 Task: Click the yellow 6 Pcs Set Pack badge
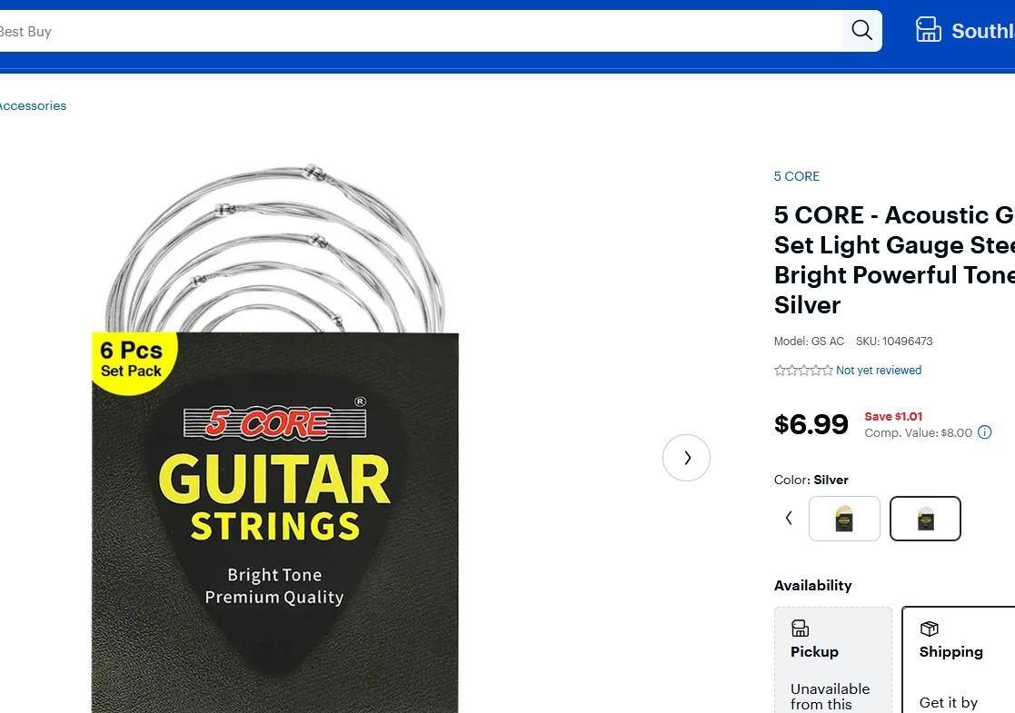click(x=133, y=360)
